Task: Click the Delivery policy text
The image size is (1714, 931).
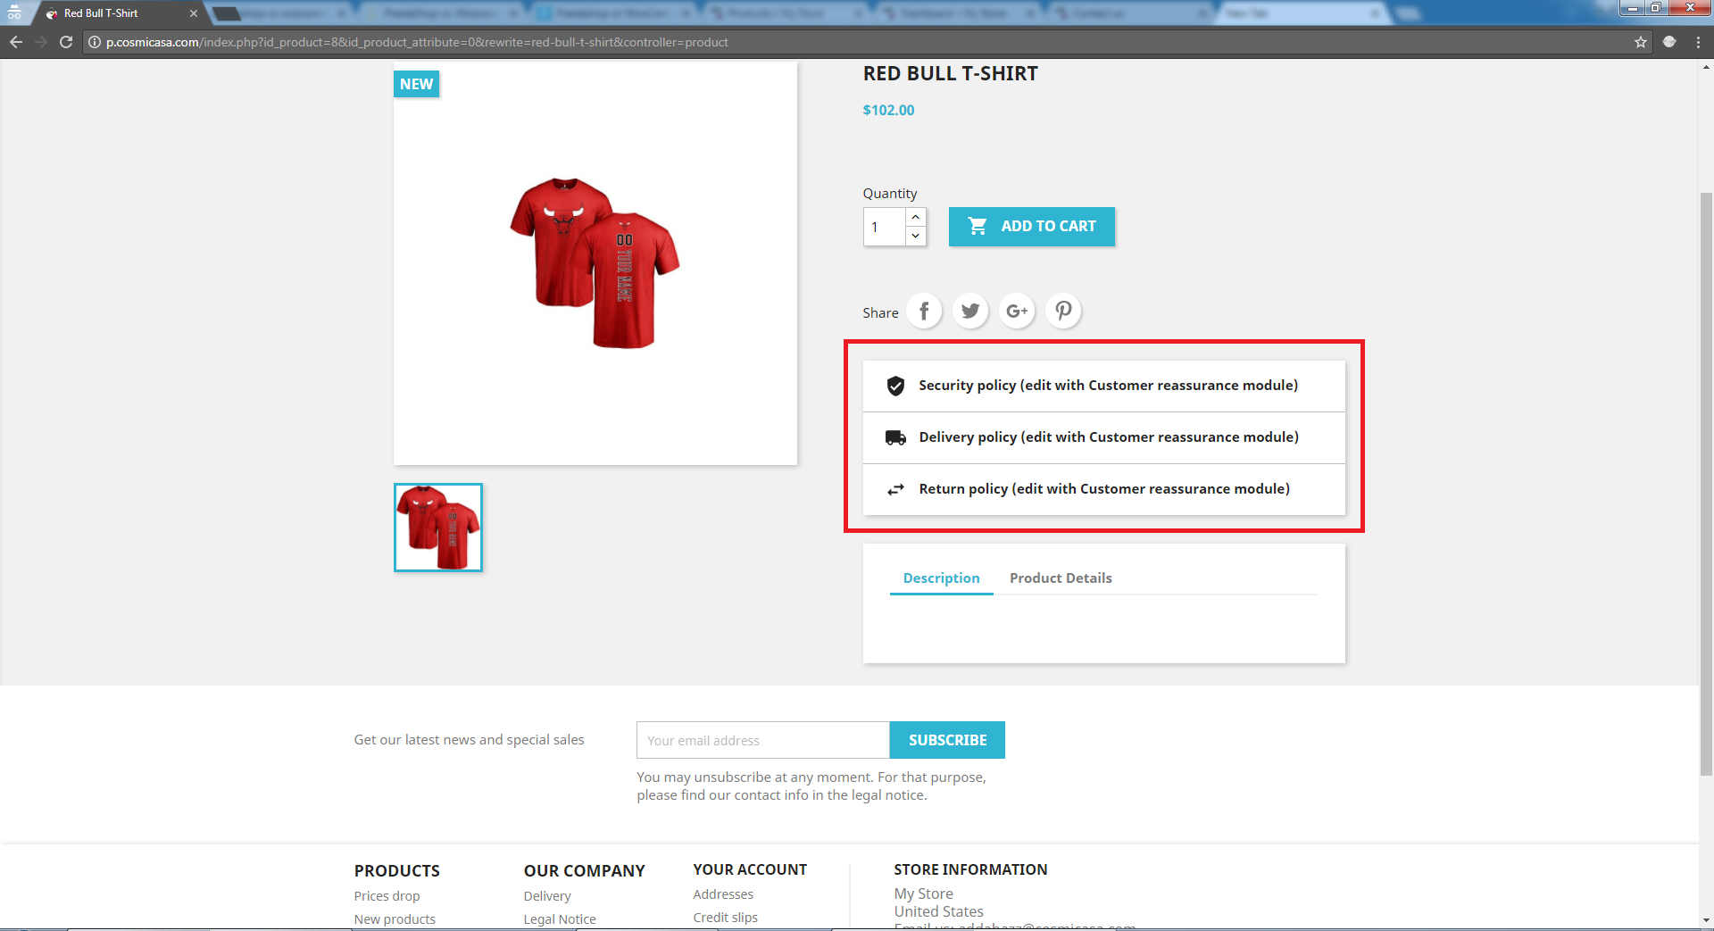Action: pyautogui.click(x=1109, y=437)
